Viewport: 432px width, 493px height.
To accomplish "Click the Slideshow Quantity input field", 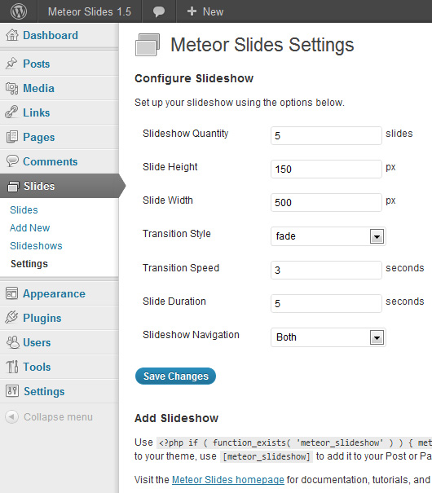I will (x=326, y=136).
